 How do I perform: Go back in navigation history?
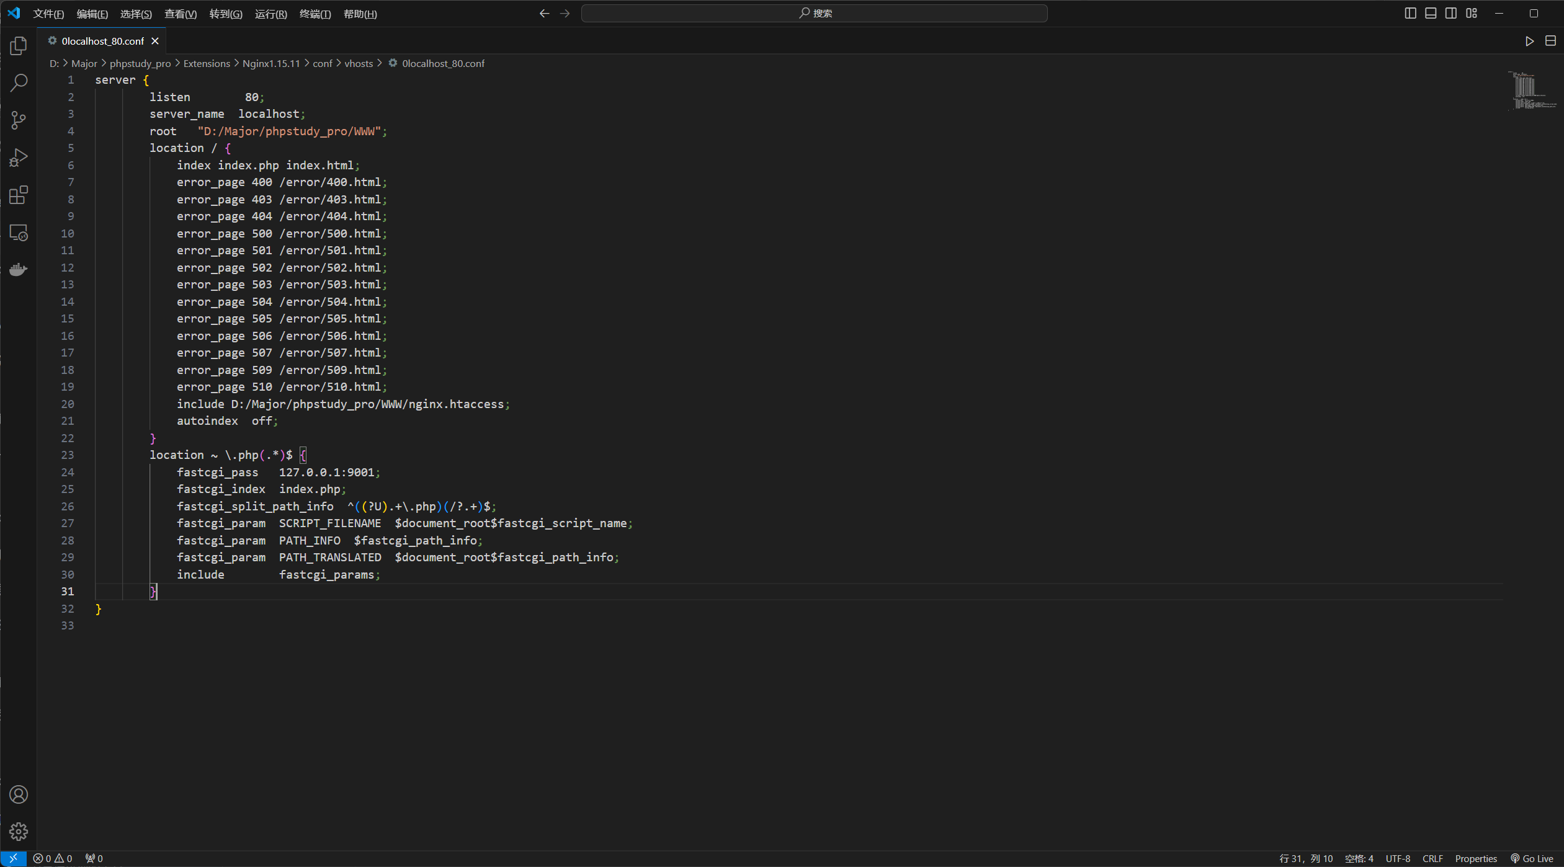point(544,13)
